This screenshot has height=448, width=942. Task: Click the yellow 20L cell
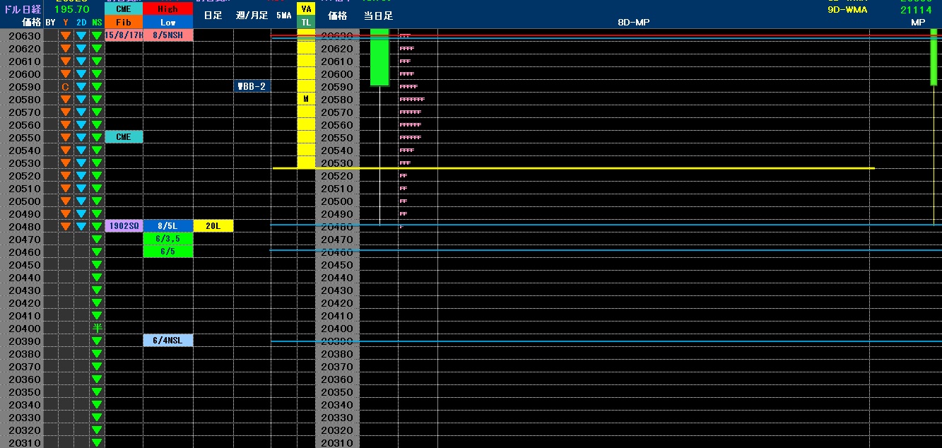[x=213, y=226]
